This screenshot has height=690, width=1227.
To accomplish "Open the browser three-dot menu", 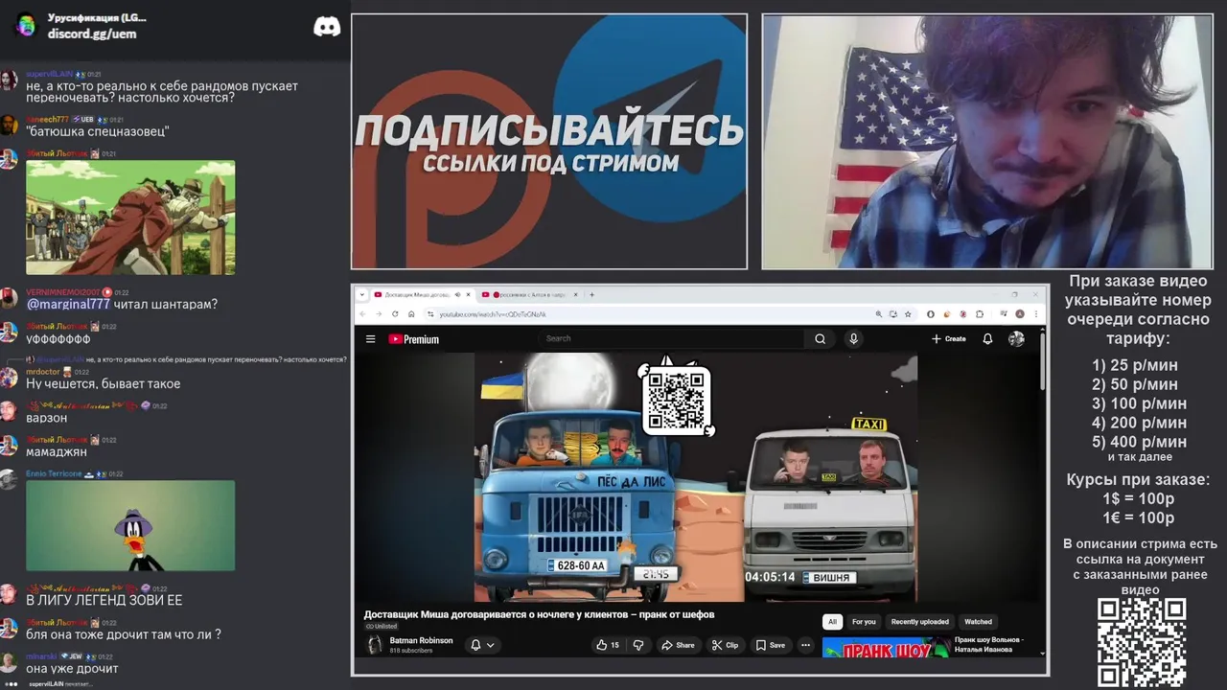I will (x=1036, y=313).
